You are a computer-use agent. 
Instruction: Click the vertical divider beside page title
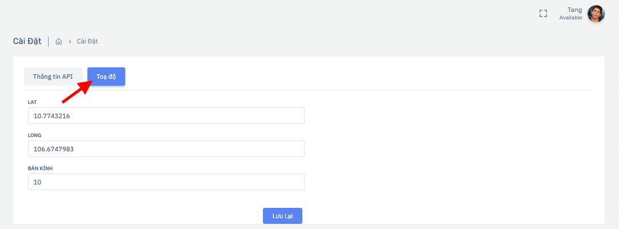click(x=49, y=41)
